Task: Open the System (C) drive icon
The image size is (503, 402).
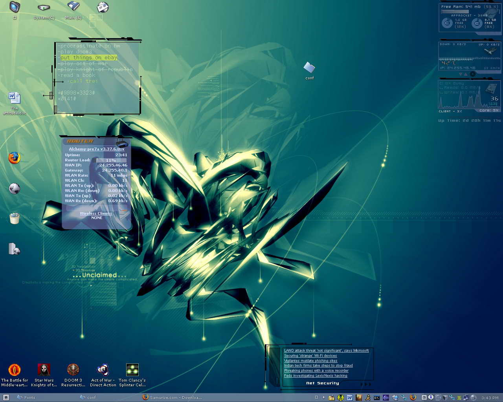Action: pos(44,7)
